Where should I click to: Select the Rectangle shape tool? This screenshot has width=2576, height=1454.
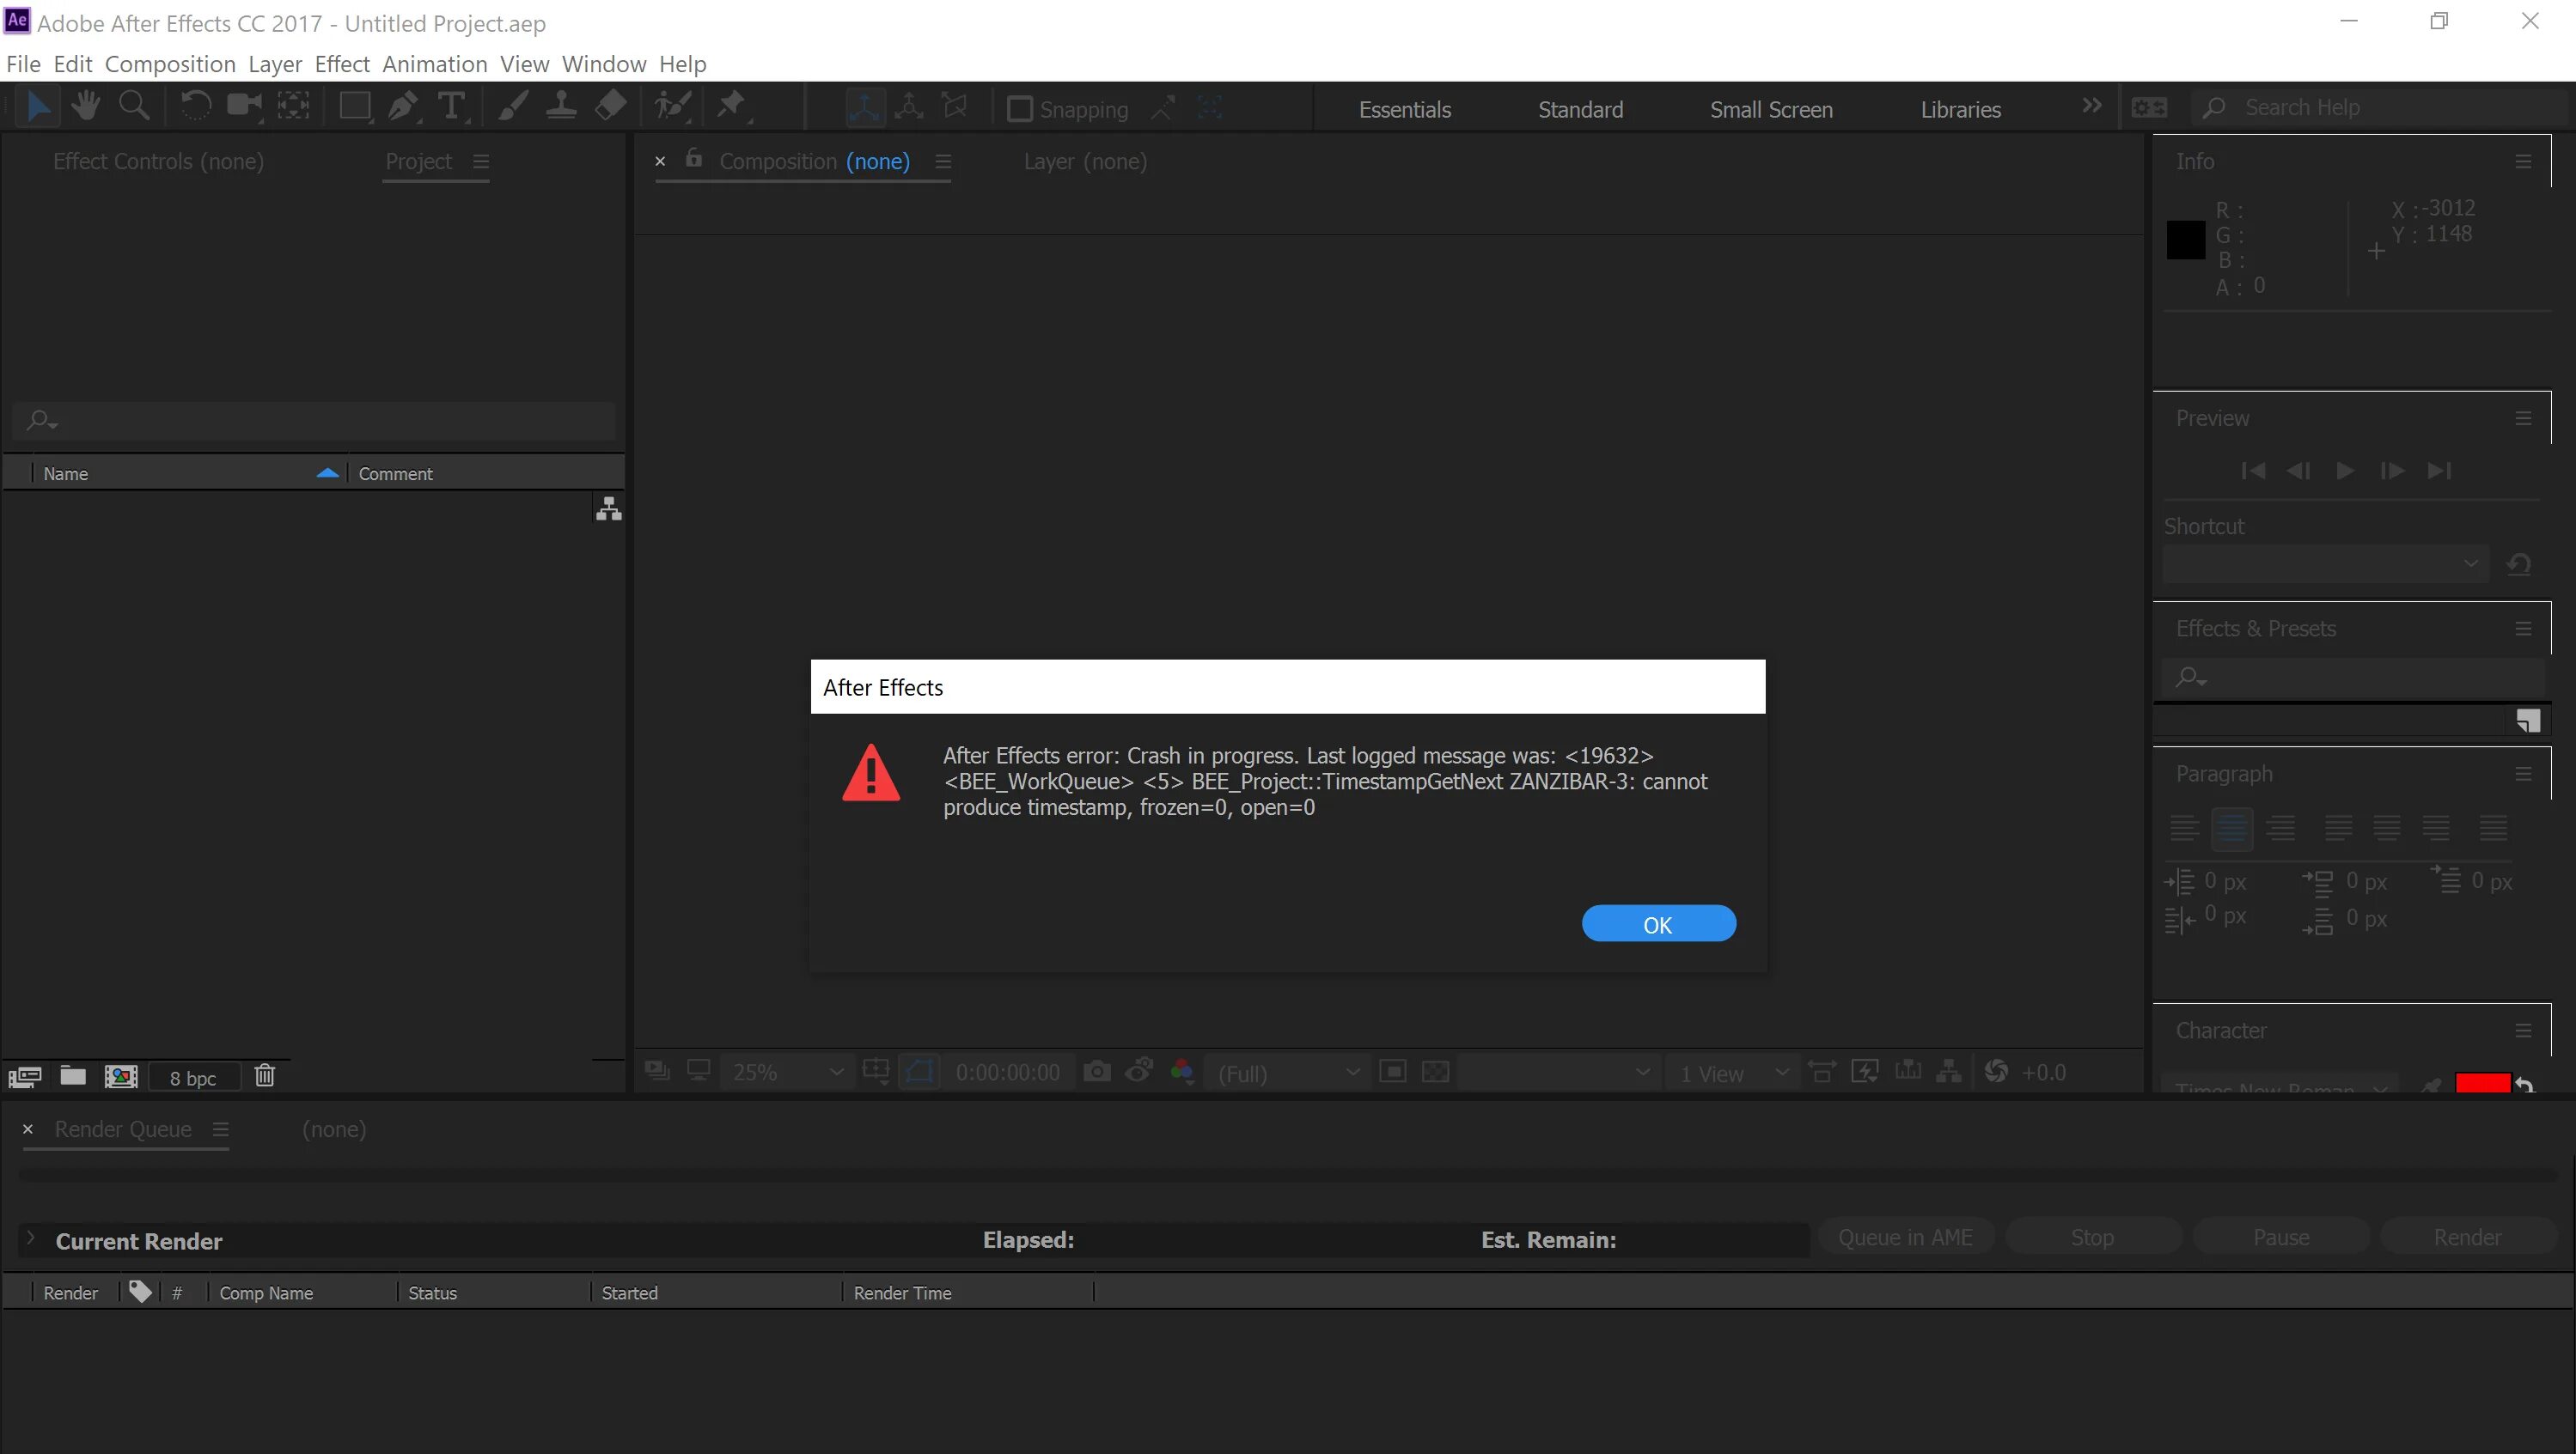click(x=355, y=106)
